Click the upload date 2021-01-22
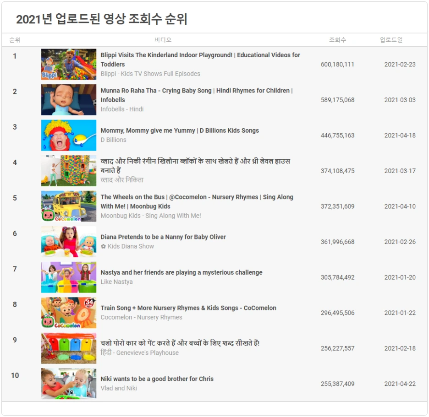 (x=400, y=313)
